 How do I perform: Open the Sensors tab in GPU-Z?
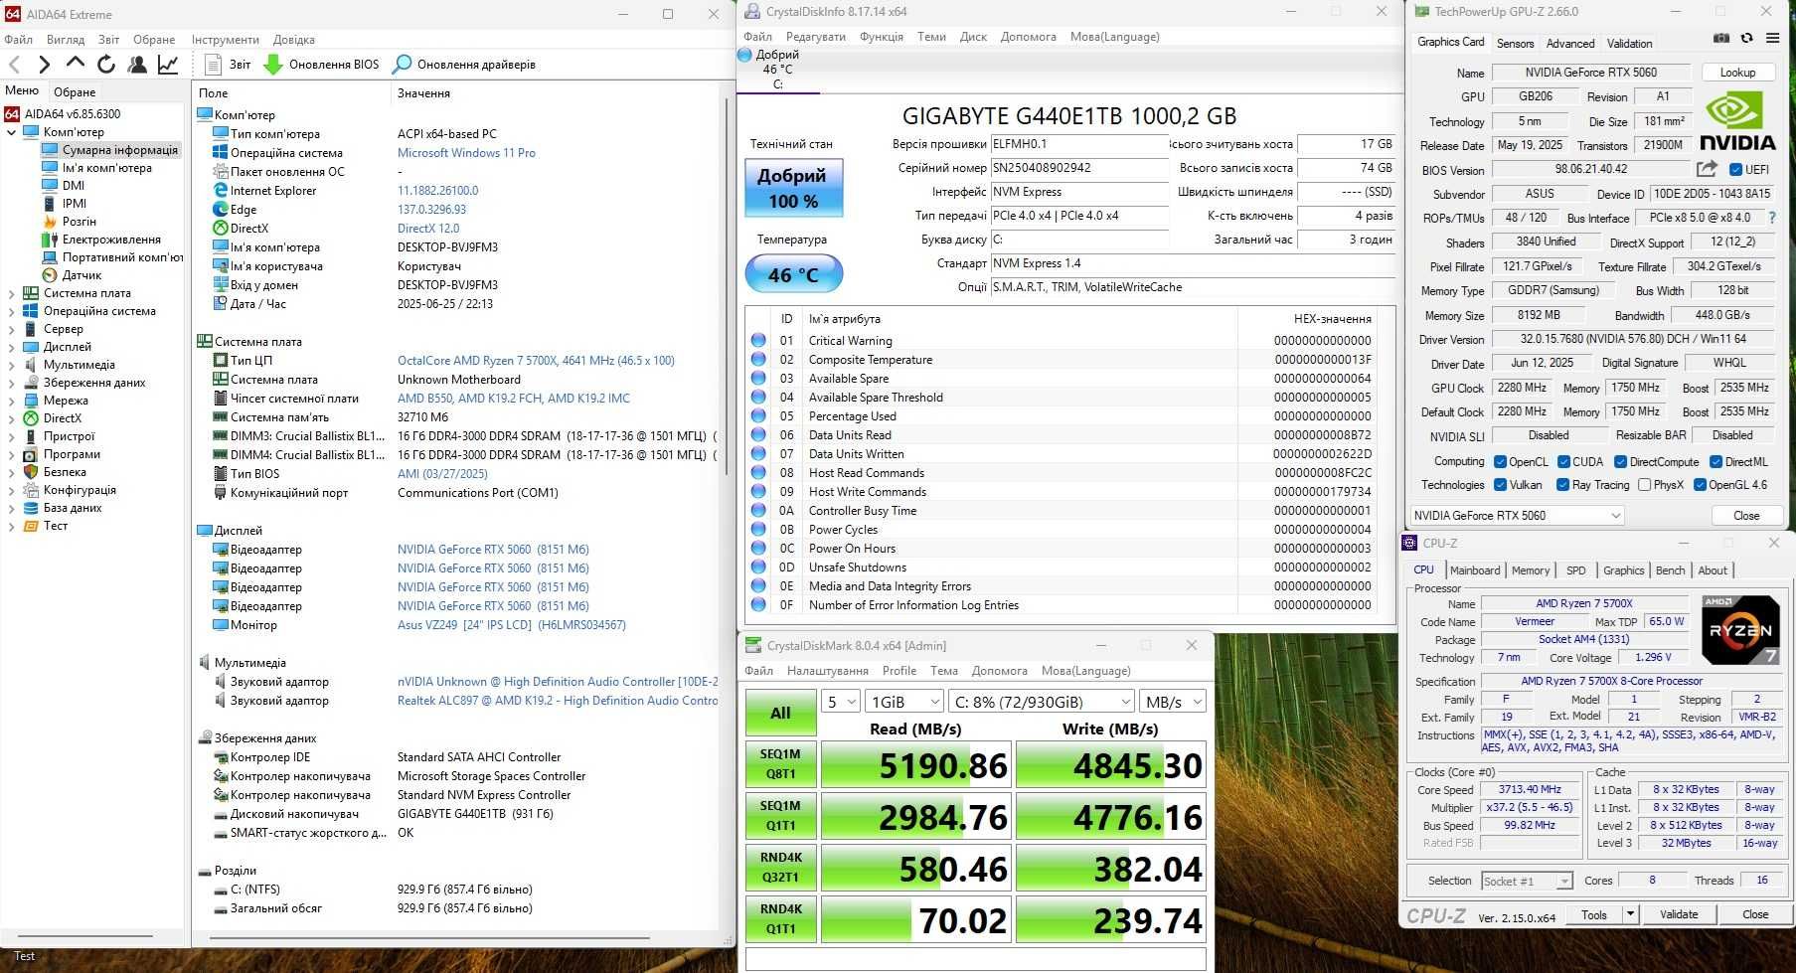(x=1515, y=43)
